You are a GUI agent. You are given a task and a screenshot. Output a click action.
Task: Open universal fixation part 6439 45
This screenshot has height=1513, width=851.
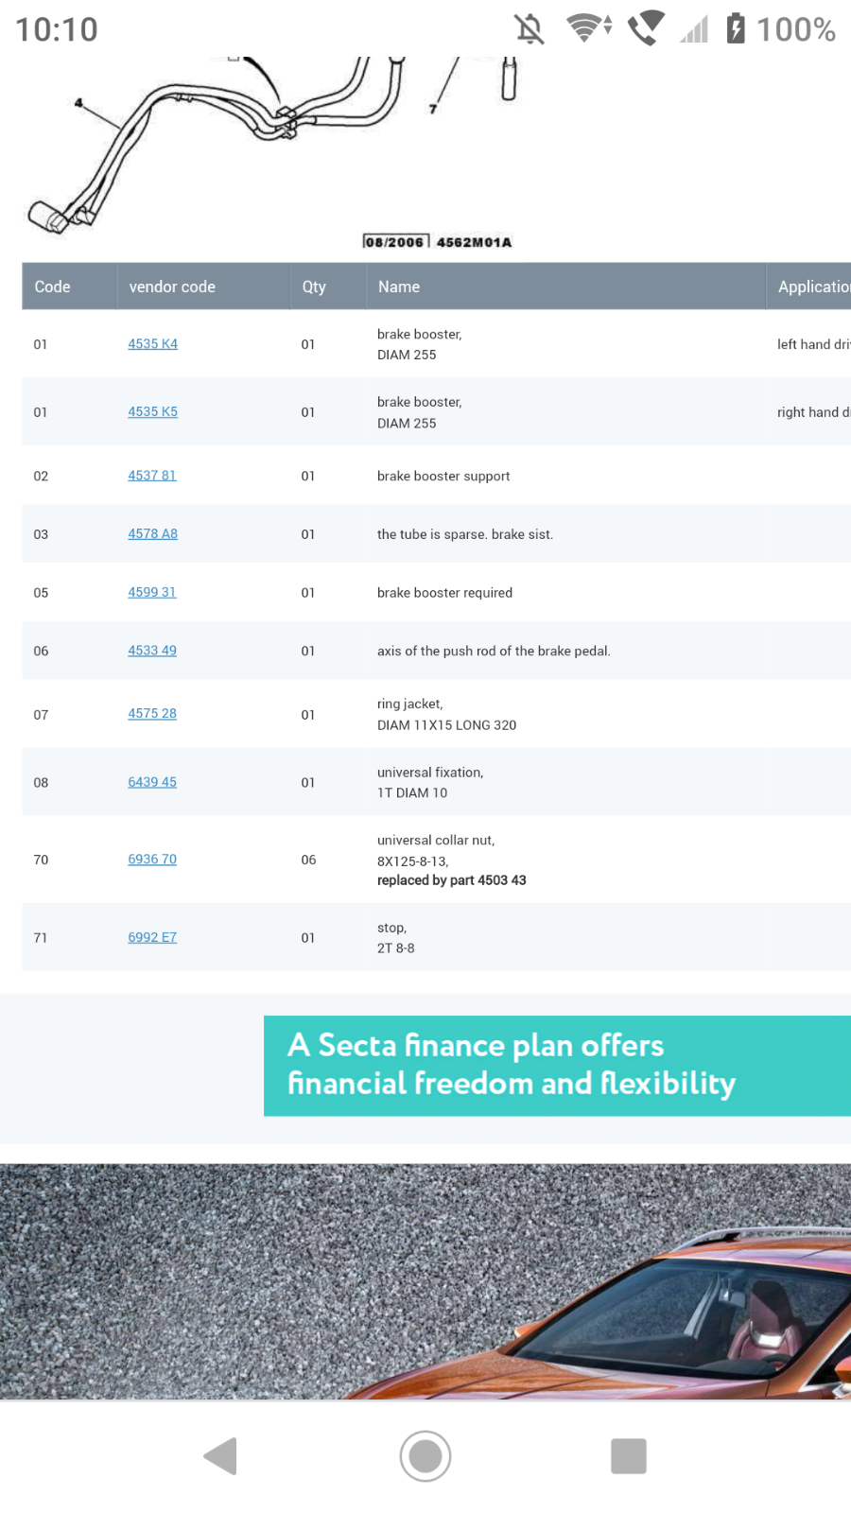[x=152, y=782]
